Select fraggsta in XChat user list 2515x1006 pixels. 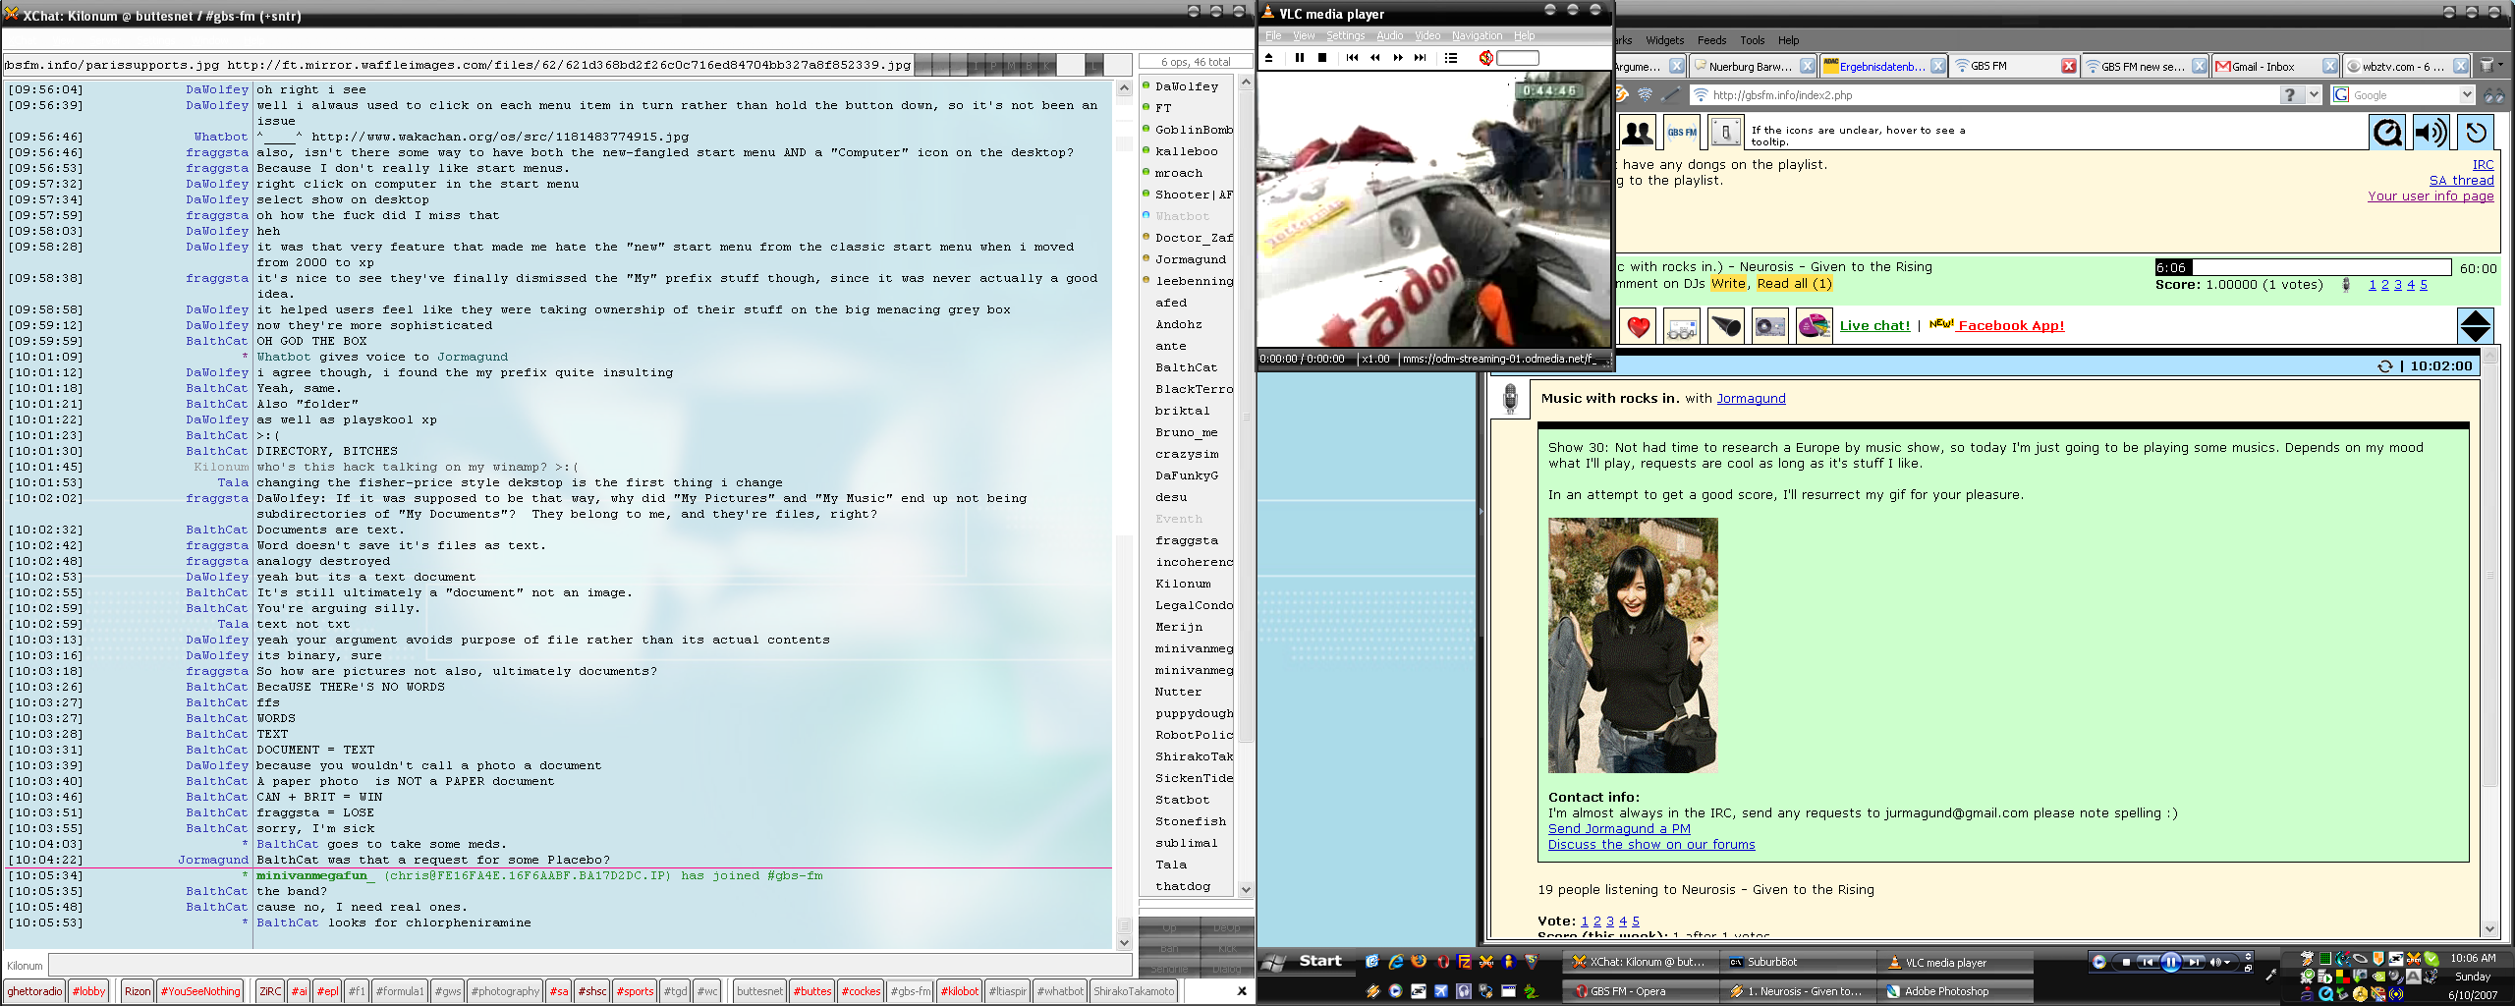1186,540
